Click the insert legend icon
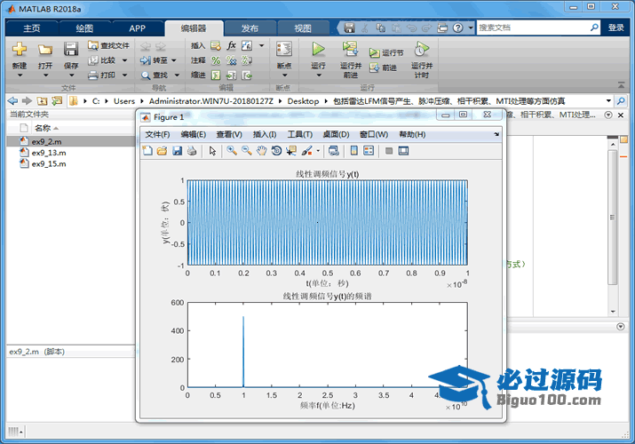The image size is (635, 444). pos(369,151)
